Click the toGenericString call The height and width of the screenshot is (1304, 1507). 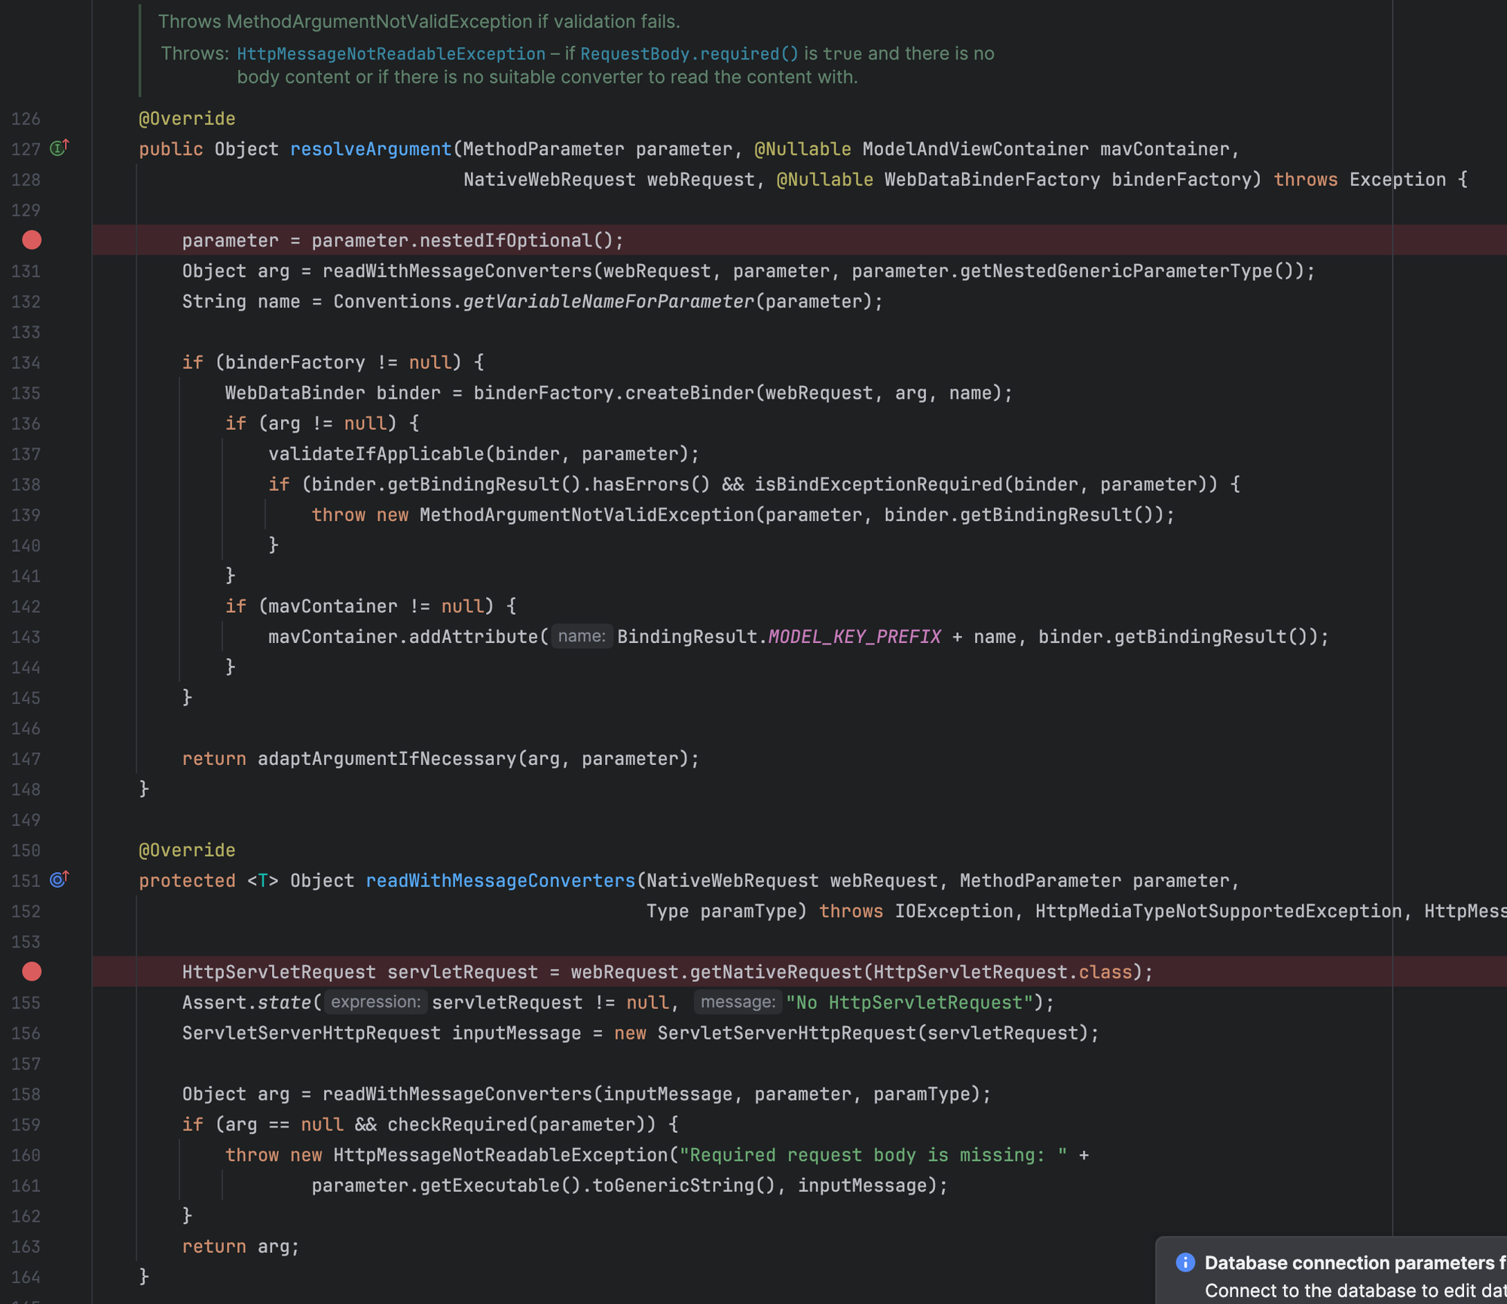pyautogui.click(x=673, y=1185)
